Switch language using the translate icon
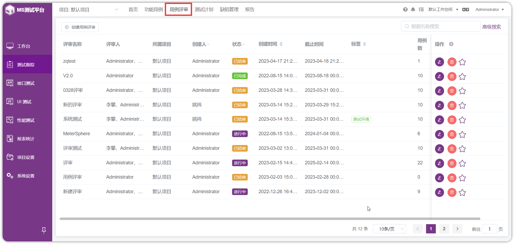Viewport: 514px width, 244px height. [x=466, y=10]
